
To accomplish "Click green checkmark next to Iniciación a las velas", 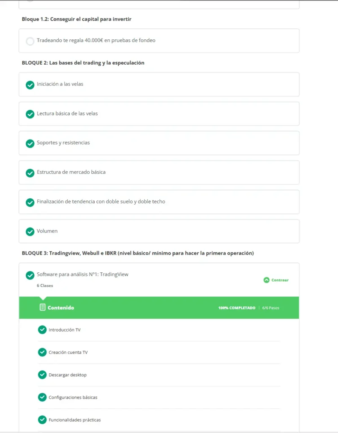I will coord(30,85).
